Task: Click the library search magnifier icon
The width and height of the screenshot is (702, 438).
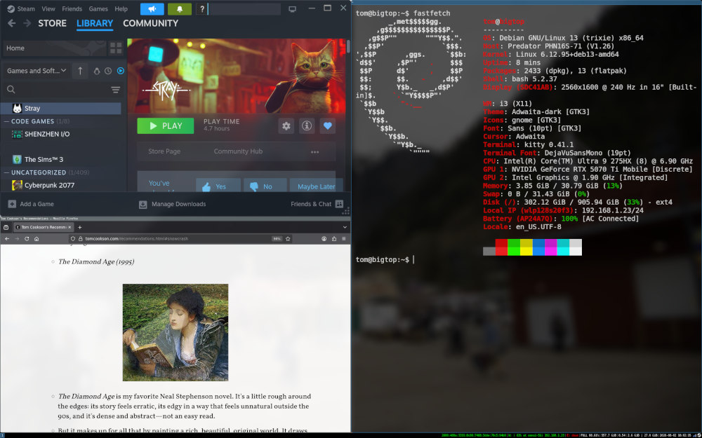Action: point(11,90)
